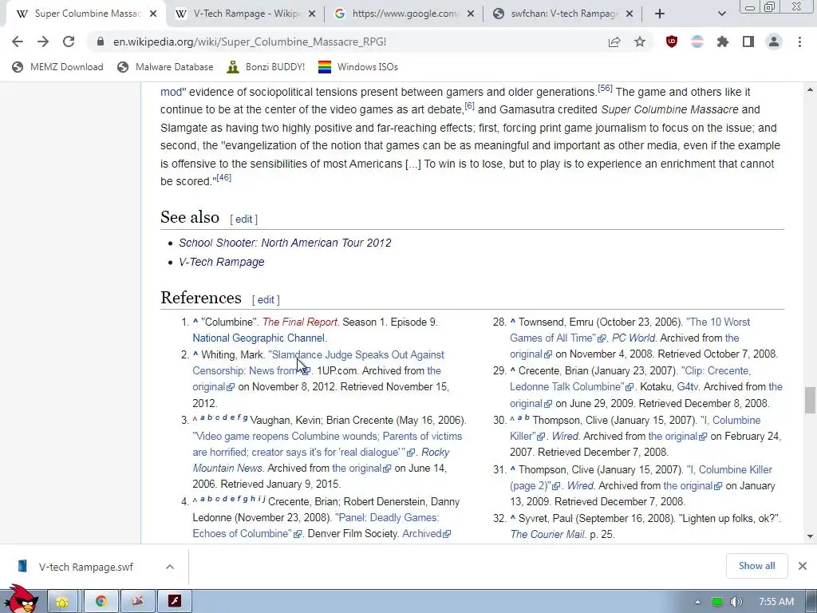Open I, Columbine Killer (page 2) link
Image resolution: width=817 pixels, height=613 pixels.
[x=641, y=477]
